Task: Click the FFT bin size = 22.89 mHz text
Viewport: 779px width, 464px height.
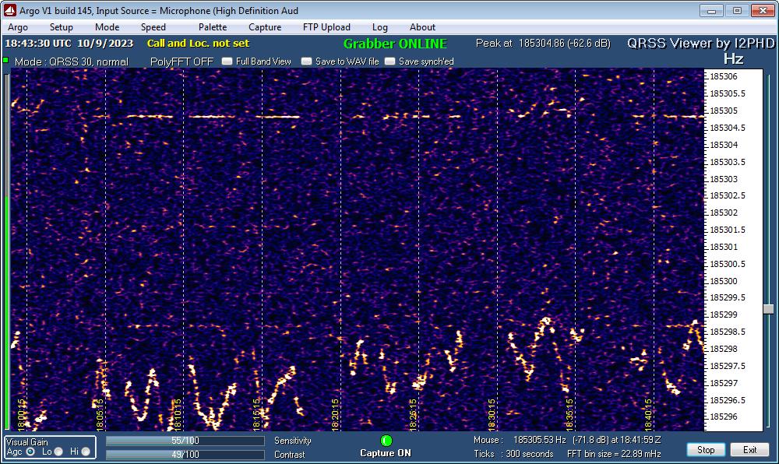Action: coord(614,454)
